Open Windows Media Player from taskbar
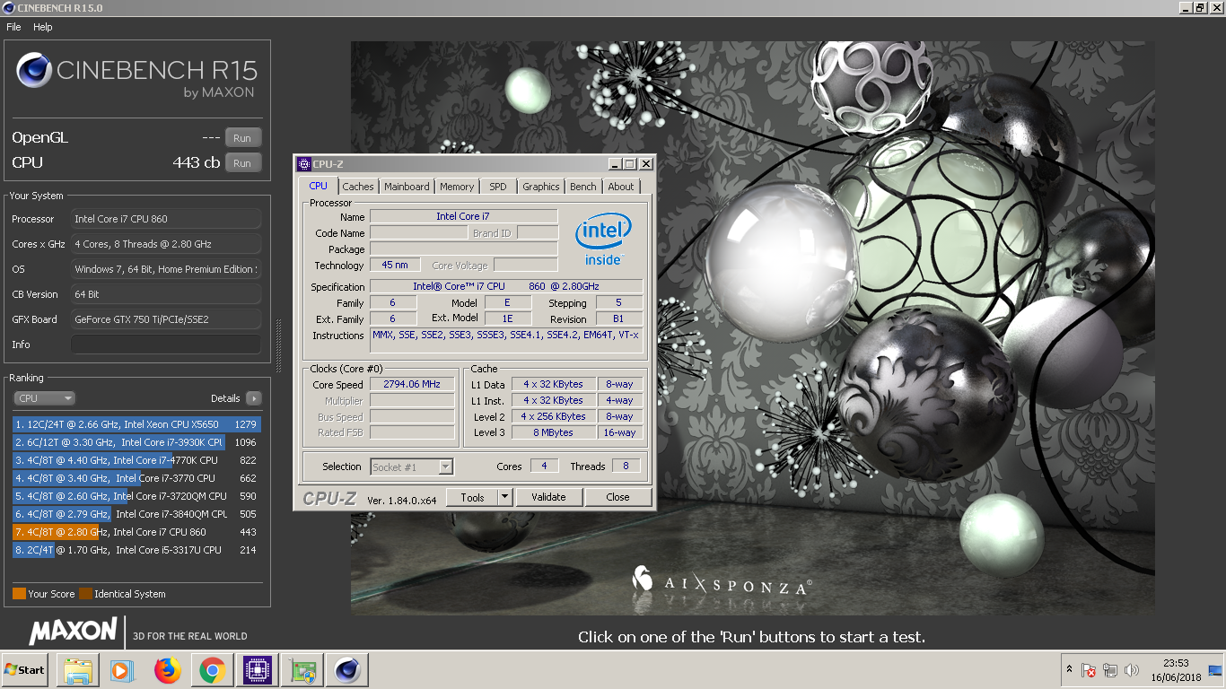The height and width of the screenshot is (689, 1226). click(x=122, y=670)
